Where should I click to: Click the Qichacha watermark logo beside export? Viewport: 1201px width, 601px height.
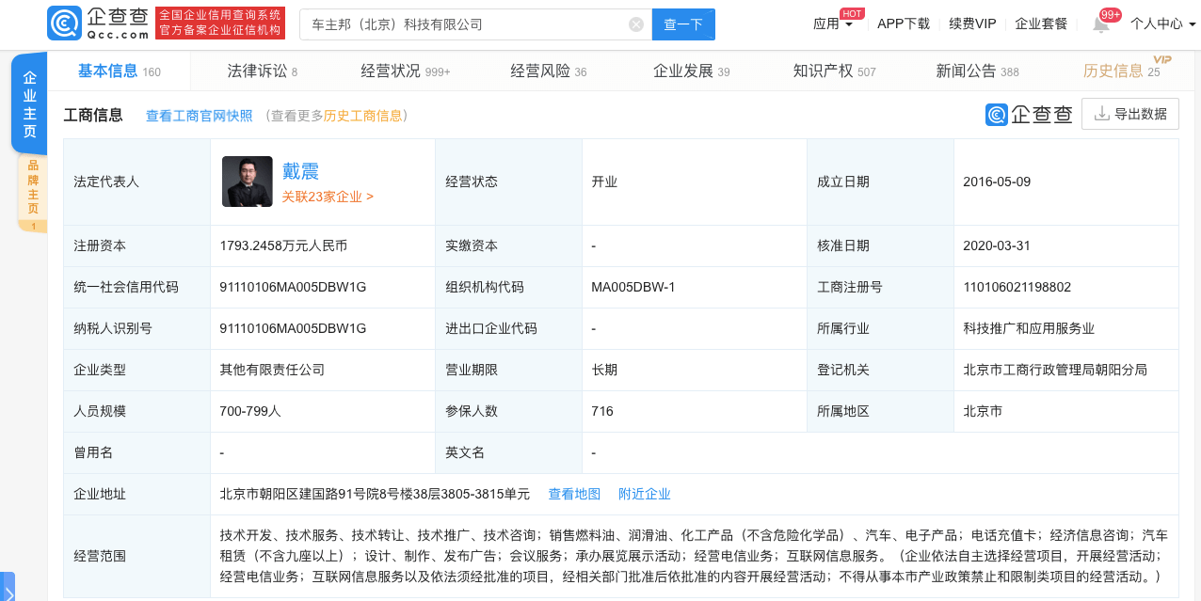(x=1029, y=115)
